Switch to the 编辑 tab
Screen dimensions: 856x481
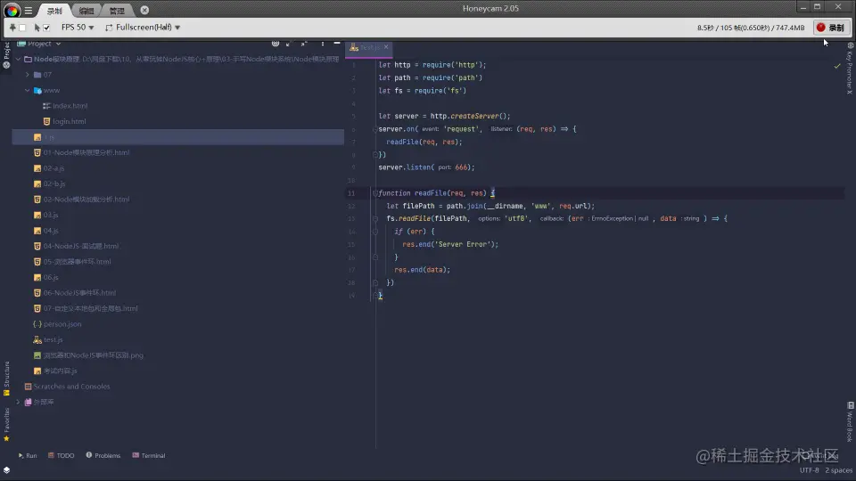tap(86, 11)
